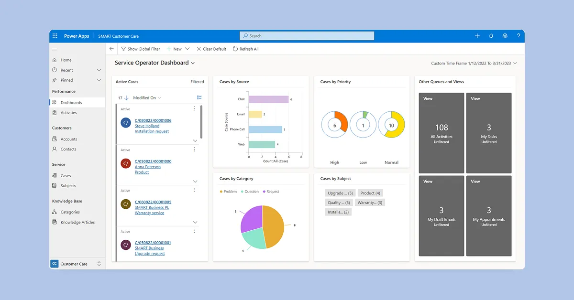The height and width of the screenshot is (300, 574).
Task: Click the back arrow in the toolbar
Action: pyautogui.click(x=111, y=49)
